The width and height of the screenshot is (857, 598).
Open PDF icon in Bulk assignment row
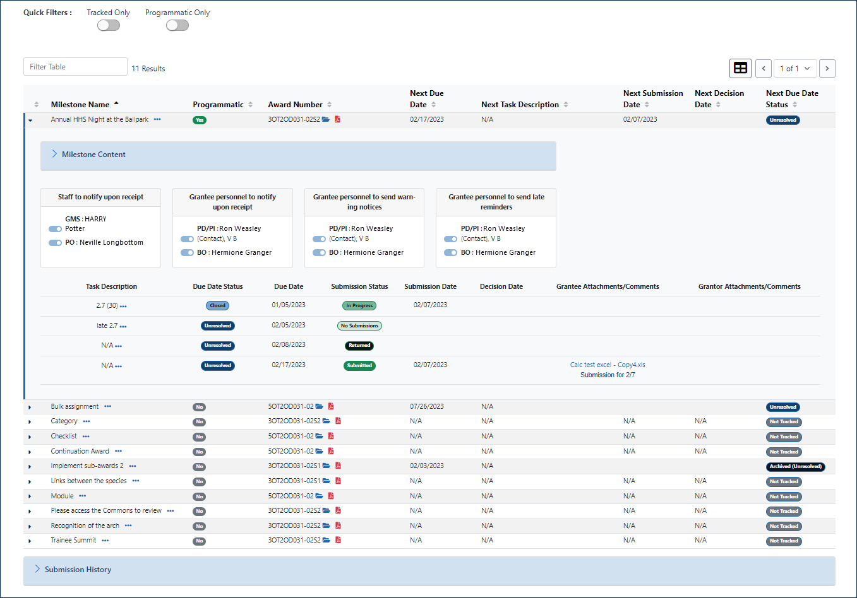[x=331, y=407]
